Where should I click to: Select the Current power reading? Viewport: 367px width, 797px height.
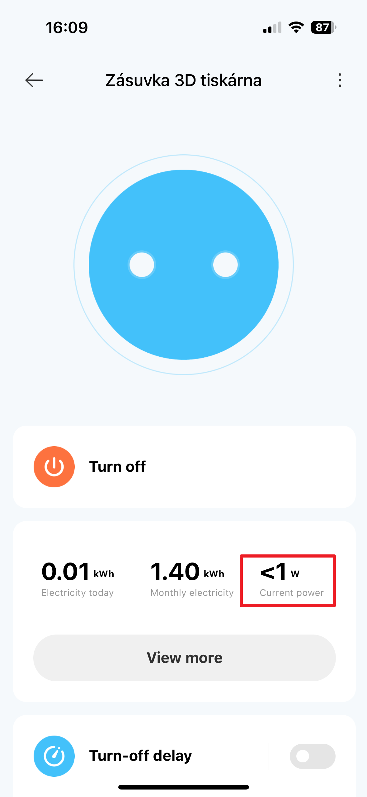[x=288, y=580]
